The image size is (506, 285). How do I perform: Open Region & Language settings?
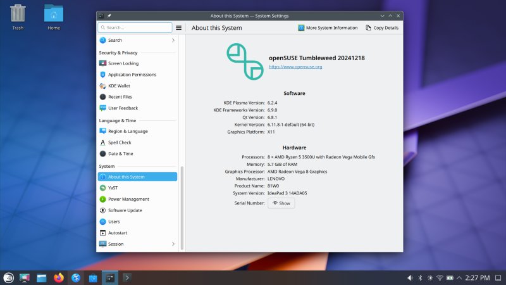point(137,131)
